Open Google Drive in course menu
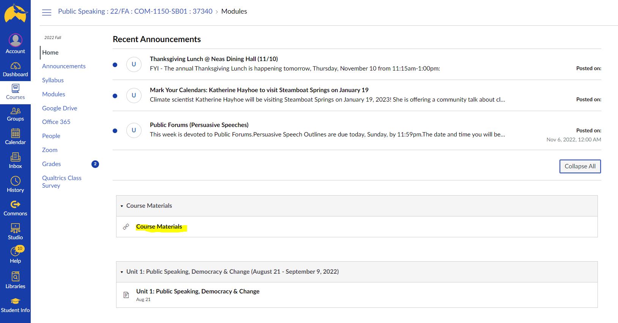The height and width of the screenshot is (323, 618). 60,108
